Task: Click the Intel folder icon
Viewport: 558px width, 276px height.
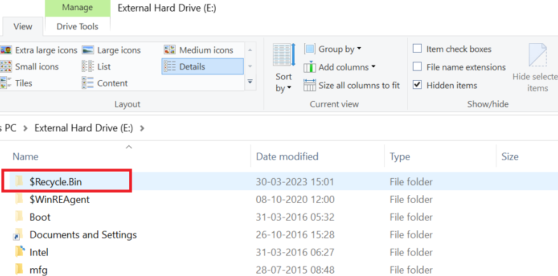Action: (x=20, y=251)
